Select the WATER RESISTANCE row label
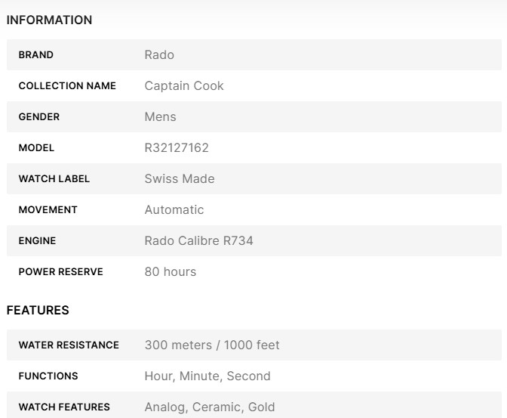The width and height of the screenshot is (507, 418). click(x=69, y=345)
